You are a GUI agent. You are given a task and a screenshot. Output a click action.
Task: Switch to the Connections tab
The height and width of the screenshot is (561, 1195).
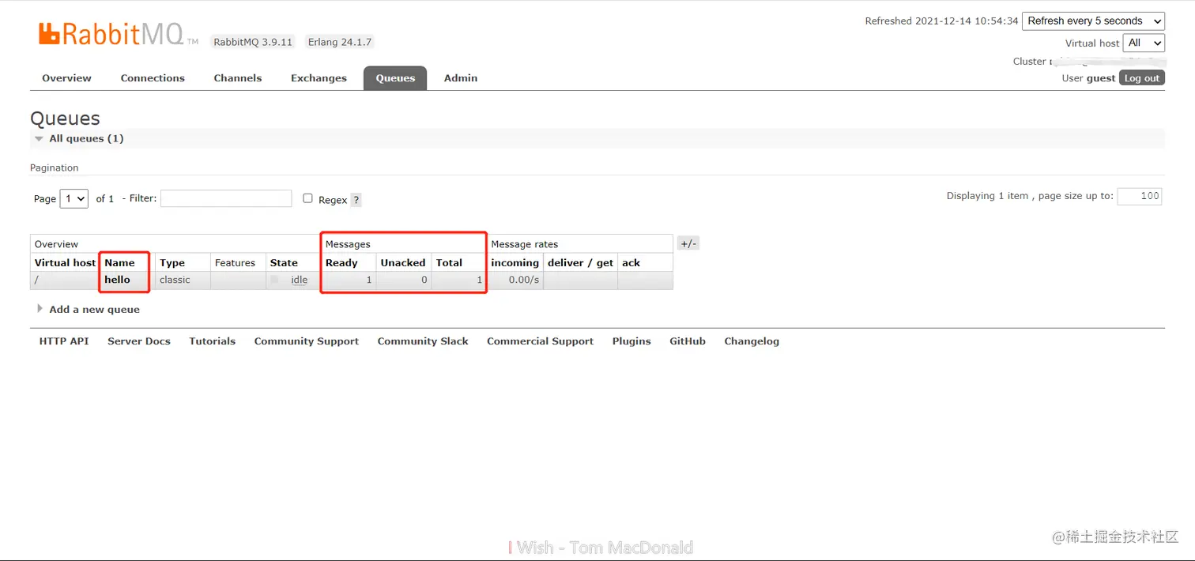click(x=153, y=78)
